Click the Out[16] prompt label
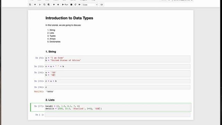 pos(39,92)
